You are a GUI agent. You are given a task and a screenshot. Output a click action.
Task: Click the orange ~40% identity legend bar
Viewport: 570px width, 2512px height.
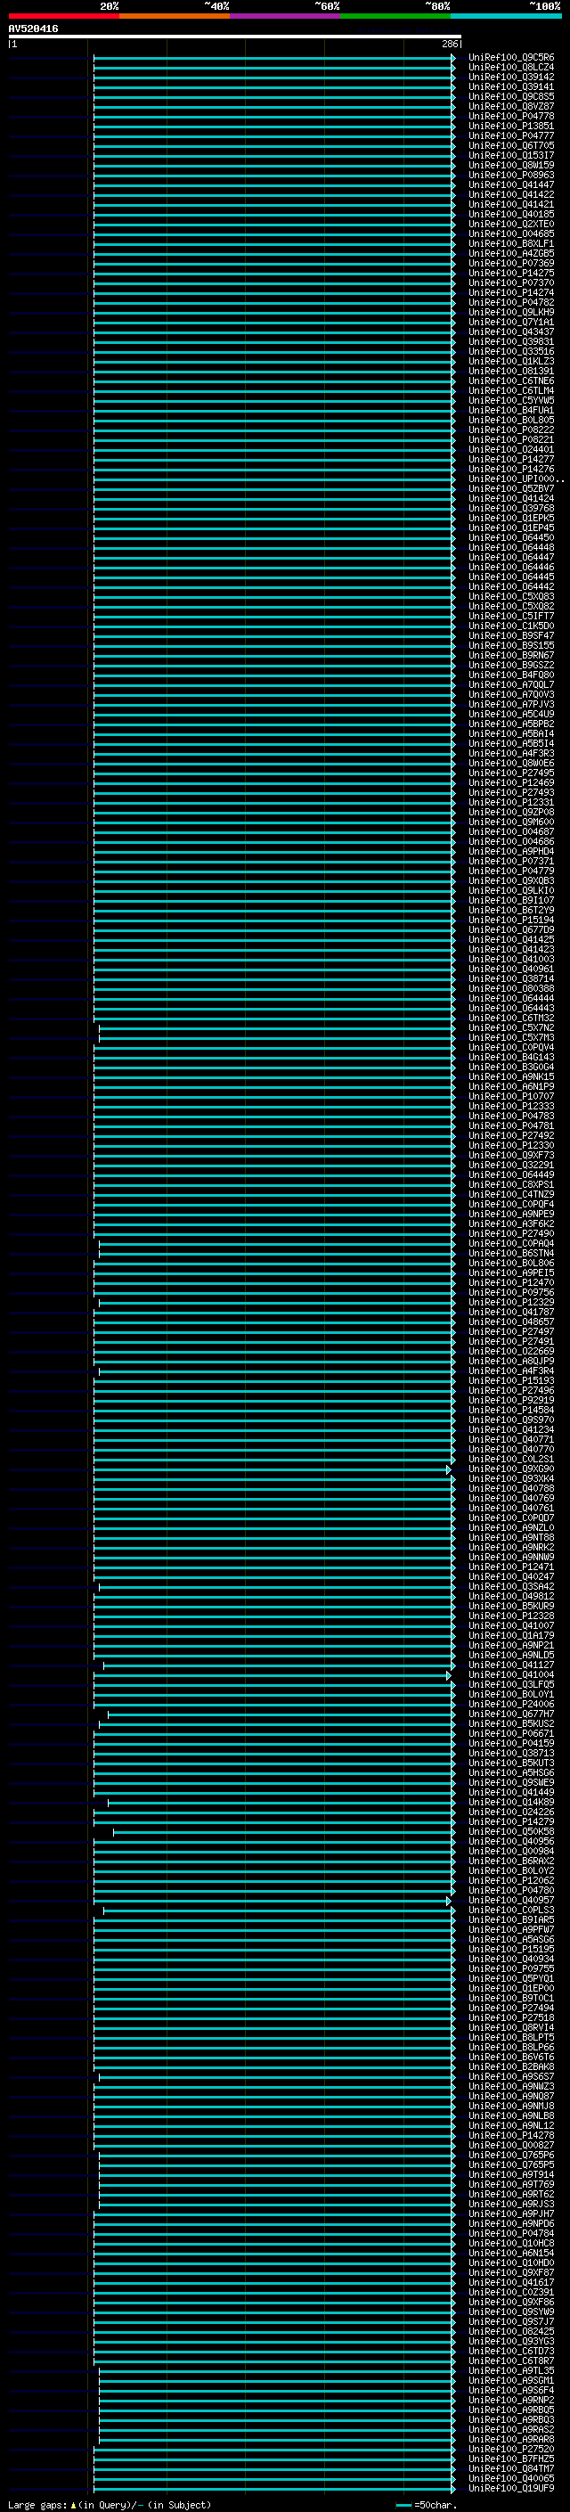point(175,16)
